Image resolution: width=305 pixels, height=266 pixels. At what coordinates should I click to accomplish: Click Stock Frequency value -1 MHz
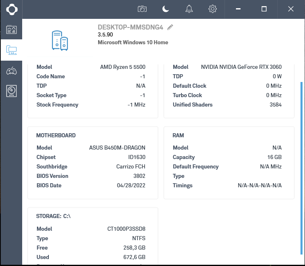point(136,105)
